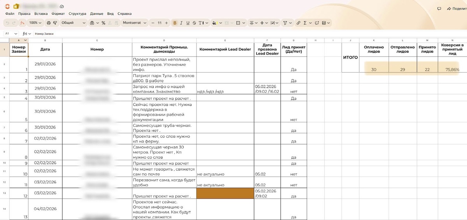Redo the last undone action

[x=14, y=23]
